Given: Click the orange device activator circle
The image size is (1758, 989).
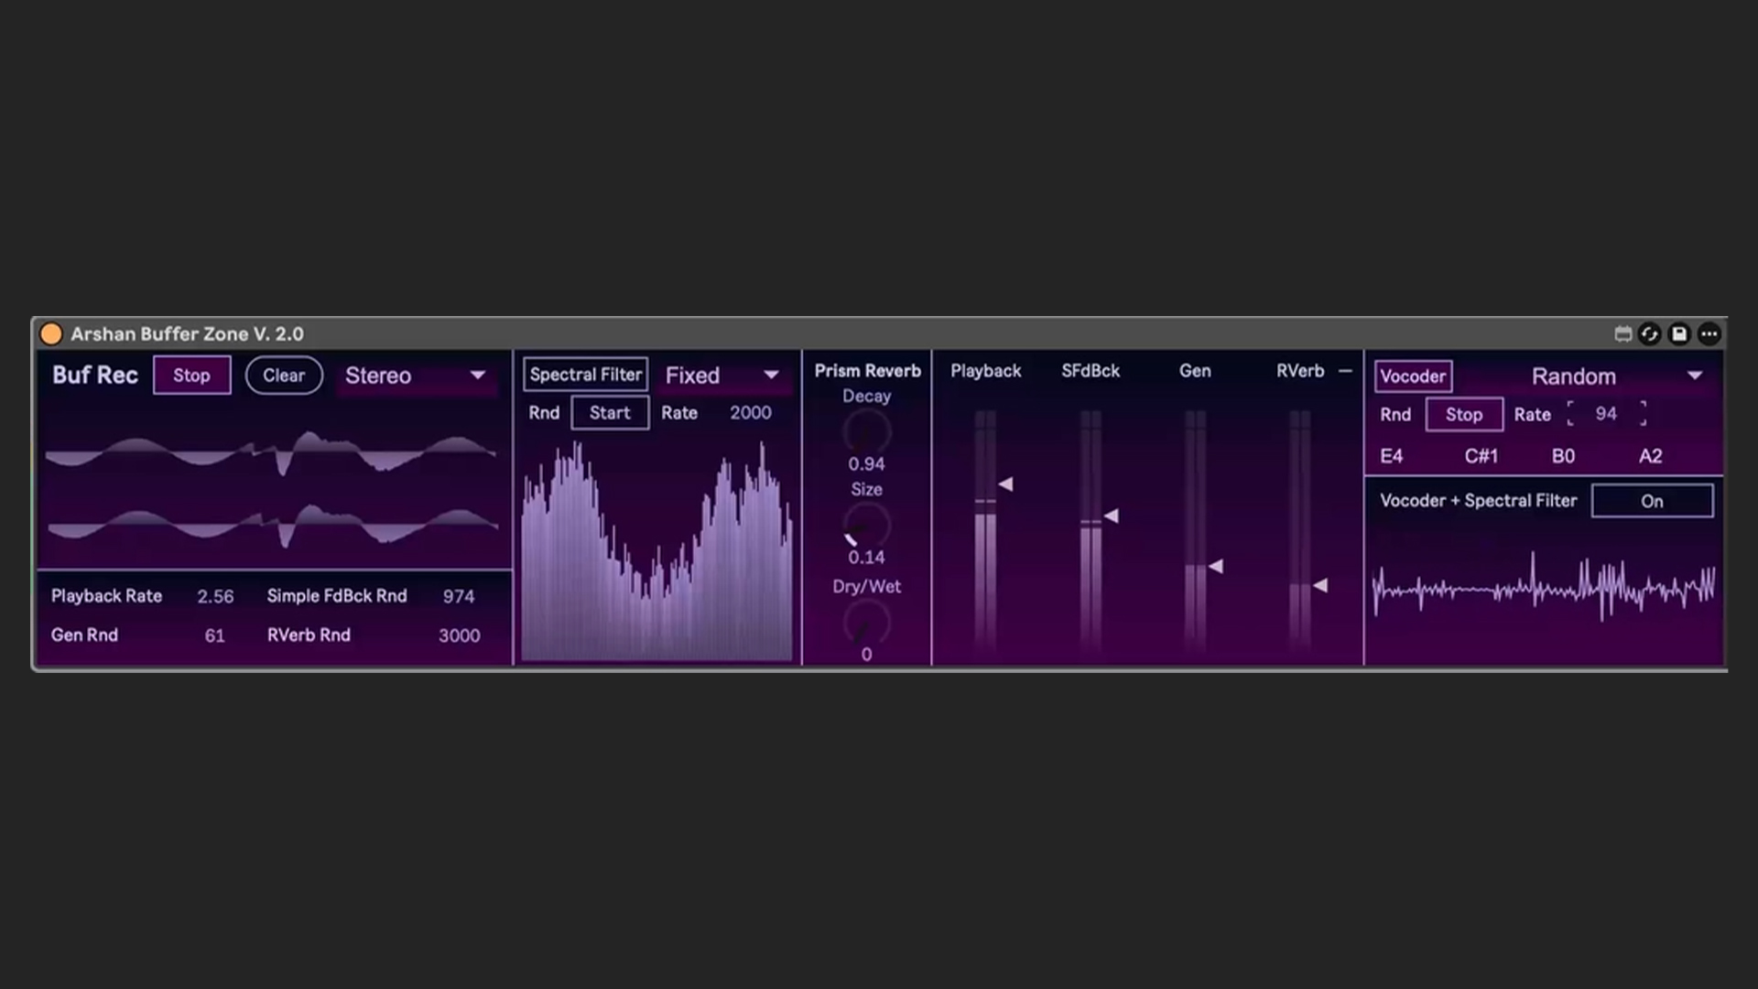Looking at the screenshot, I should [51, 334].
